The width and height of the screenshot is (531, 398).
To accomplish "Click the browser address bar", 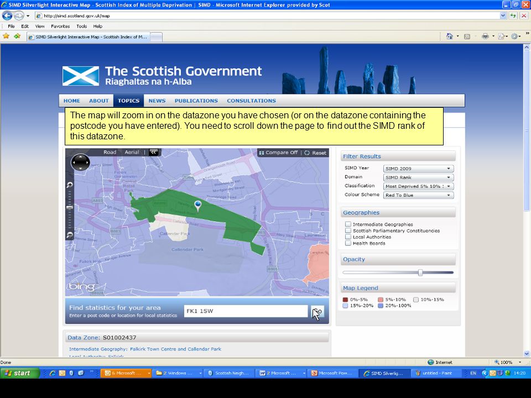I will [268, 15].
